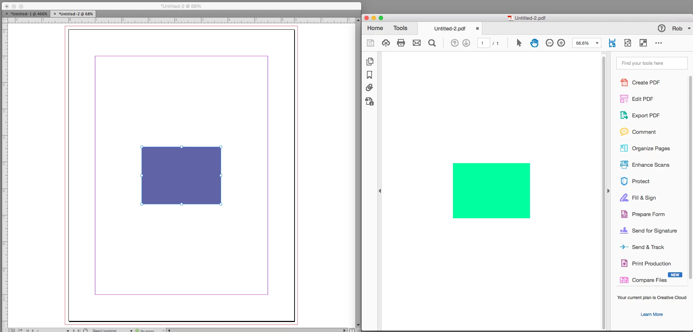The width and height of the screenshot is (693, 332).
Task: Close the Untitled-2.pdf tab with its x
Action: (x=477, y=29)
